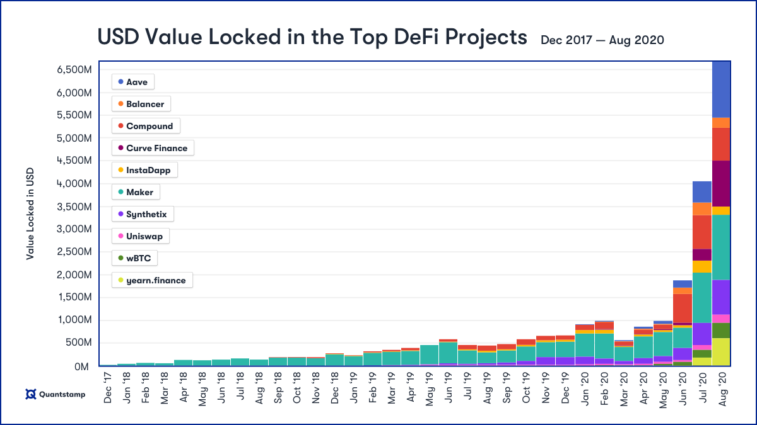
Task: Toggle the Compound legend entry
Action: point(146,126)
